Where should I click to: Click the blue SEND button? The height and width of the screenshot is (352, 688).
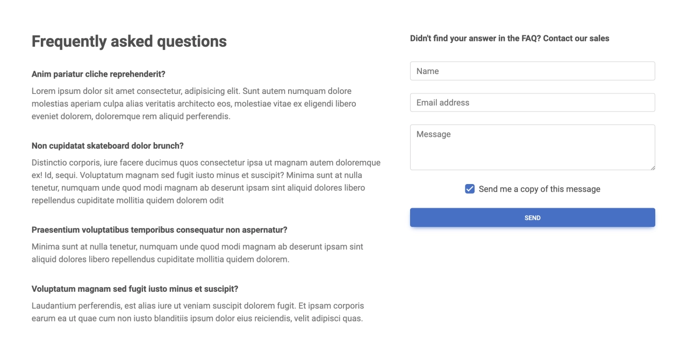pos(532,217)
